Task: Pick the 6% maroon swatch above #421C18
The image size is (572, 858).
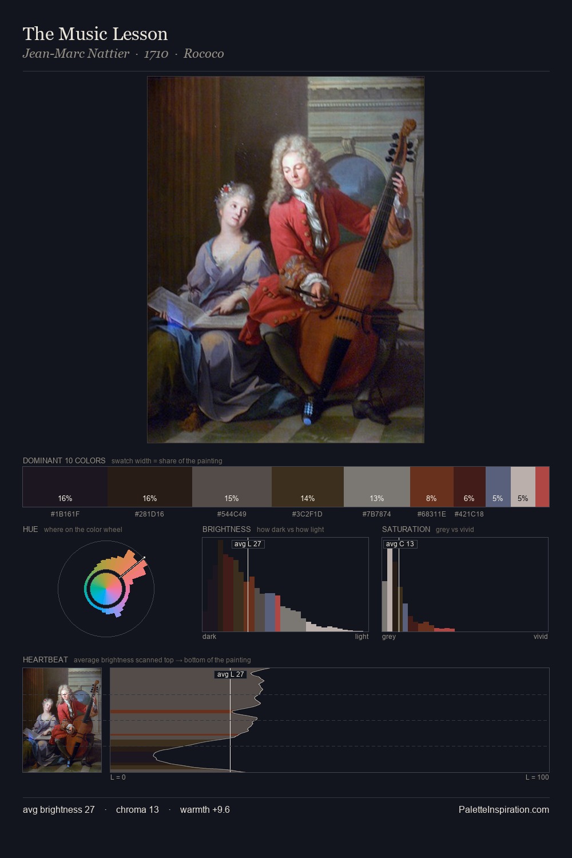Action: pyautogui.click(x=470, y=487)
